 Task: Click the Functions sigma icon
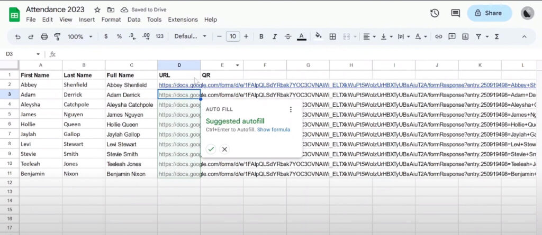coord(496,36)
